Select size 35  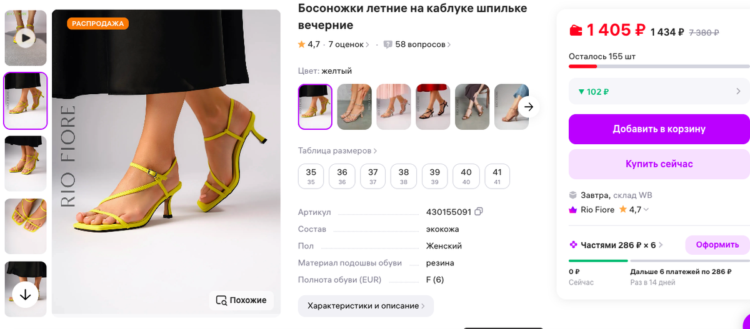[311, 176]
